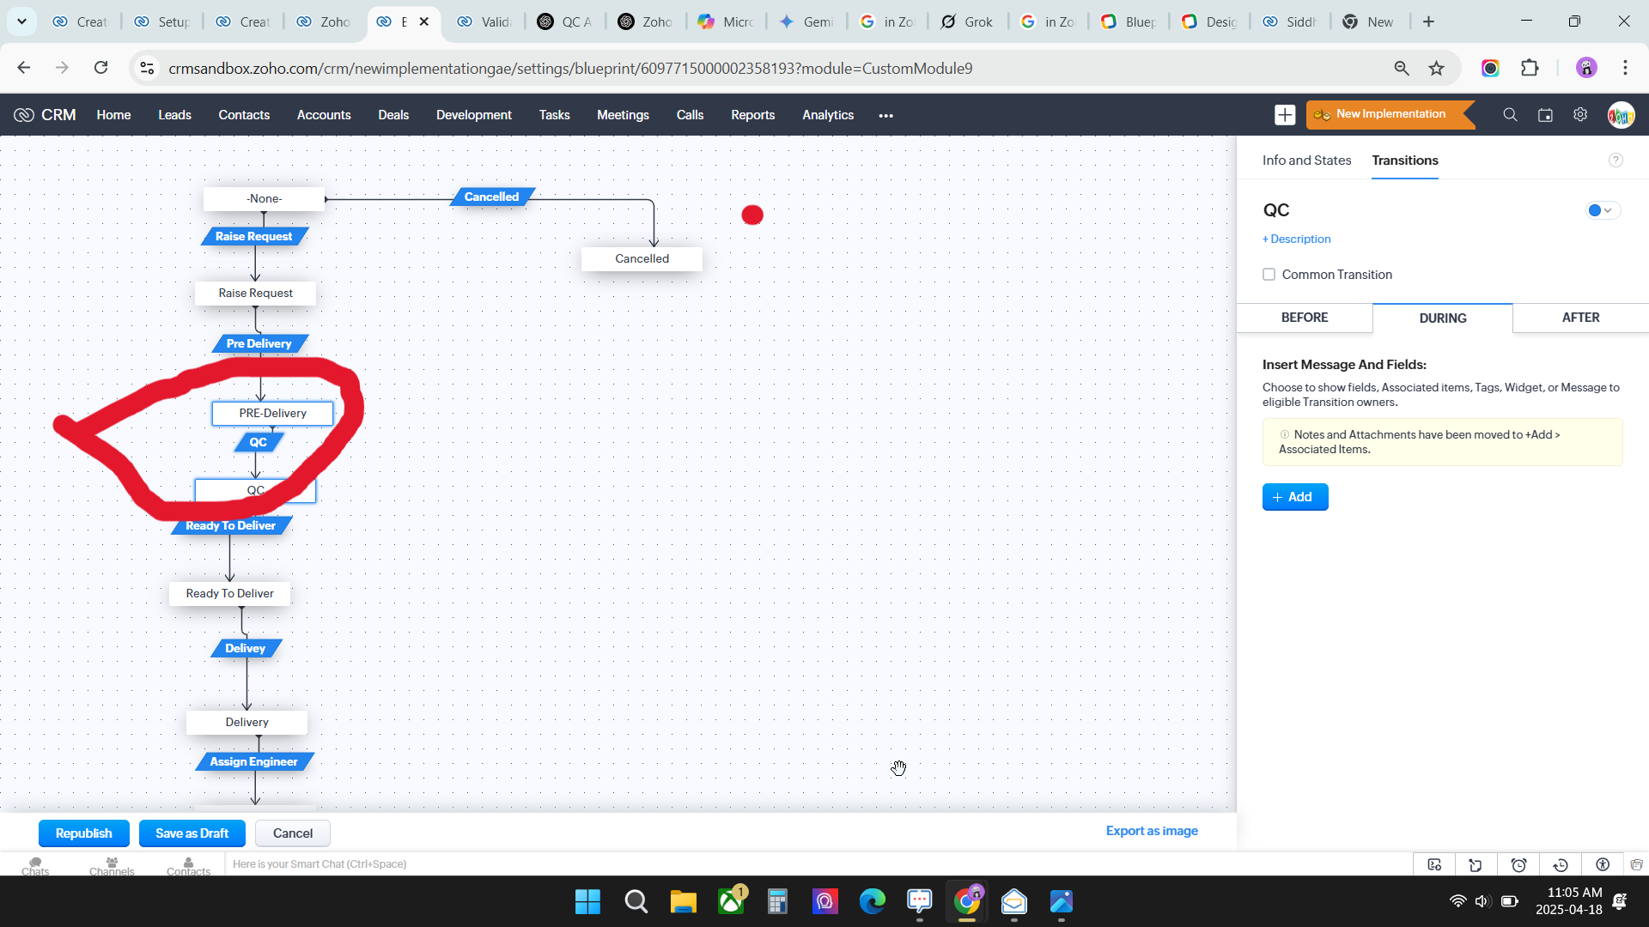This screenshot has height=927, width=1649.
Task: Open the reminders alarm clock icon
Action: (1518, 865)
